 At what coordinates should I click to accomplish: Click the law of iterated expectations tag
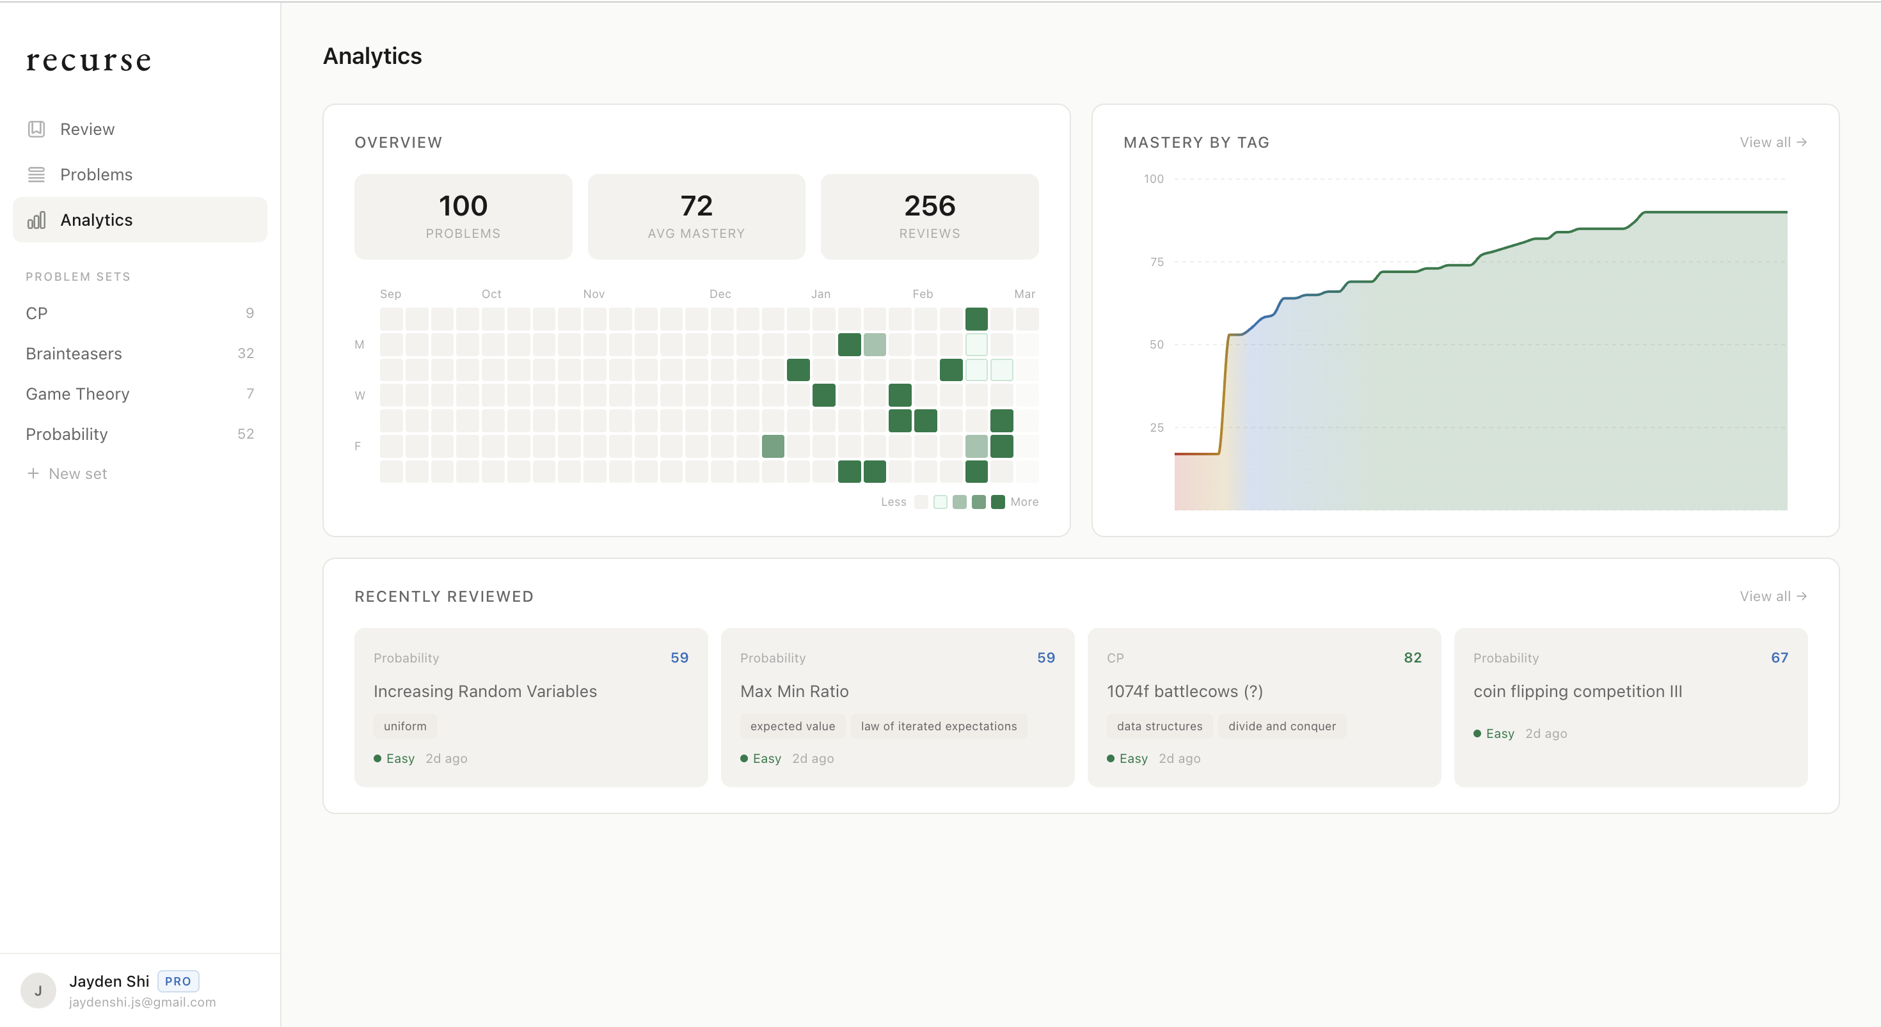[939, 726]
